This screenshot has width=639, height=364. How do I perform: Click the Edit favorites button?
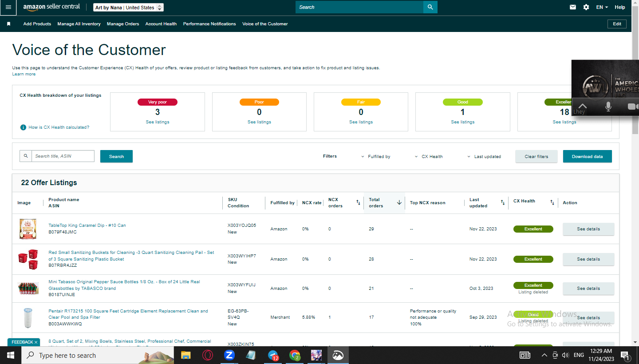[617, 24]
